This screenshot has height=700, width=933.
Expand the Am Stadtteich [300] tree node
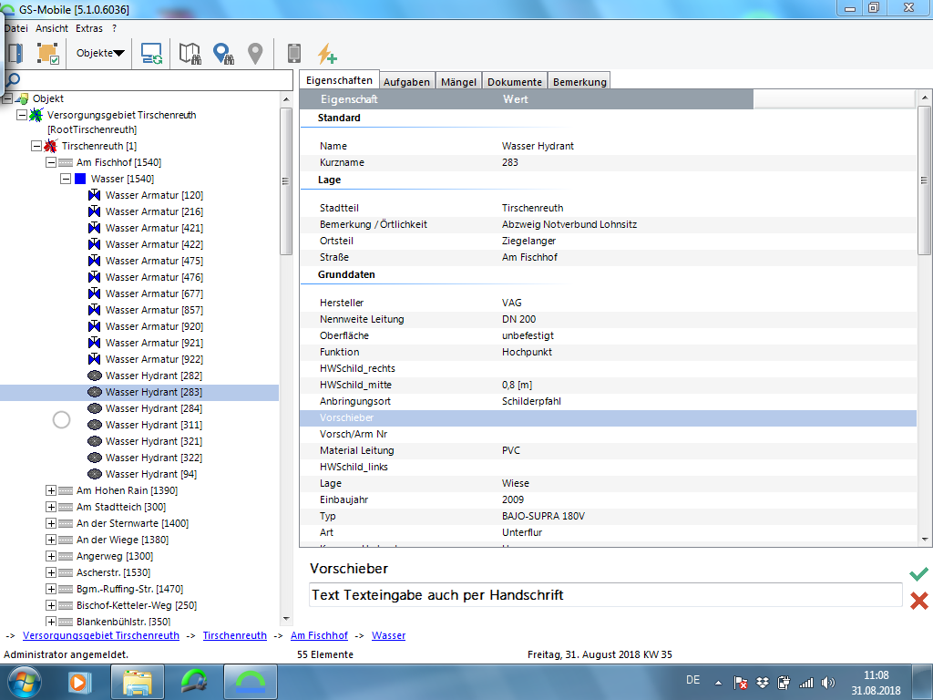coord(51,507)
